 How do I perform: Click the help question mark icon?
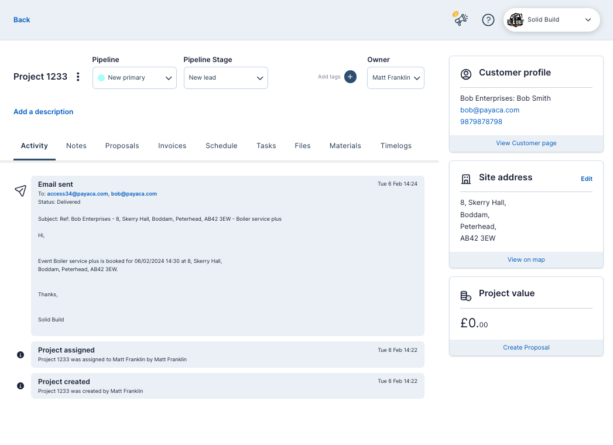(488, 20)
